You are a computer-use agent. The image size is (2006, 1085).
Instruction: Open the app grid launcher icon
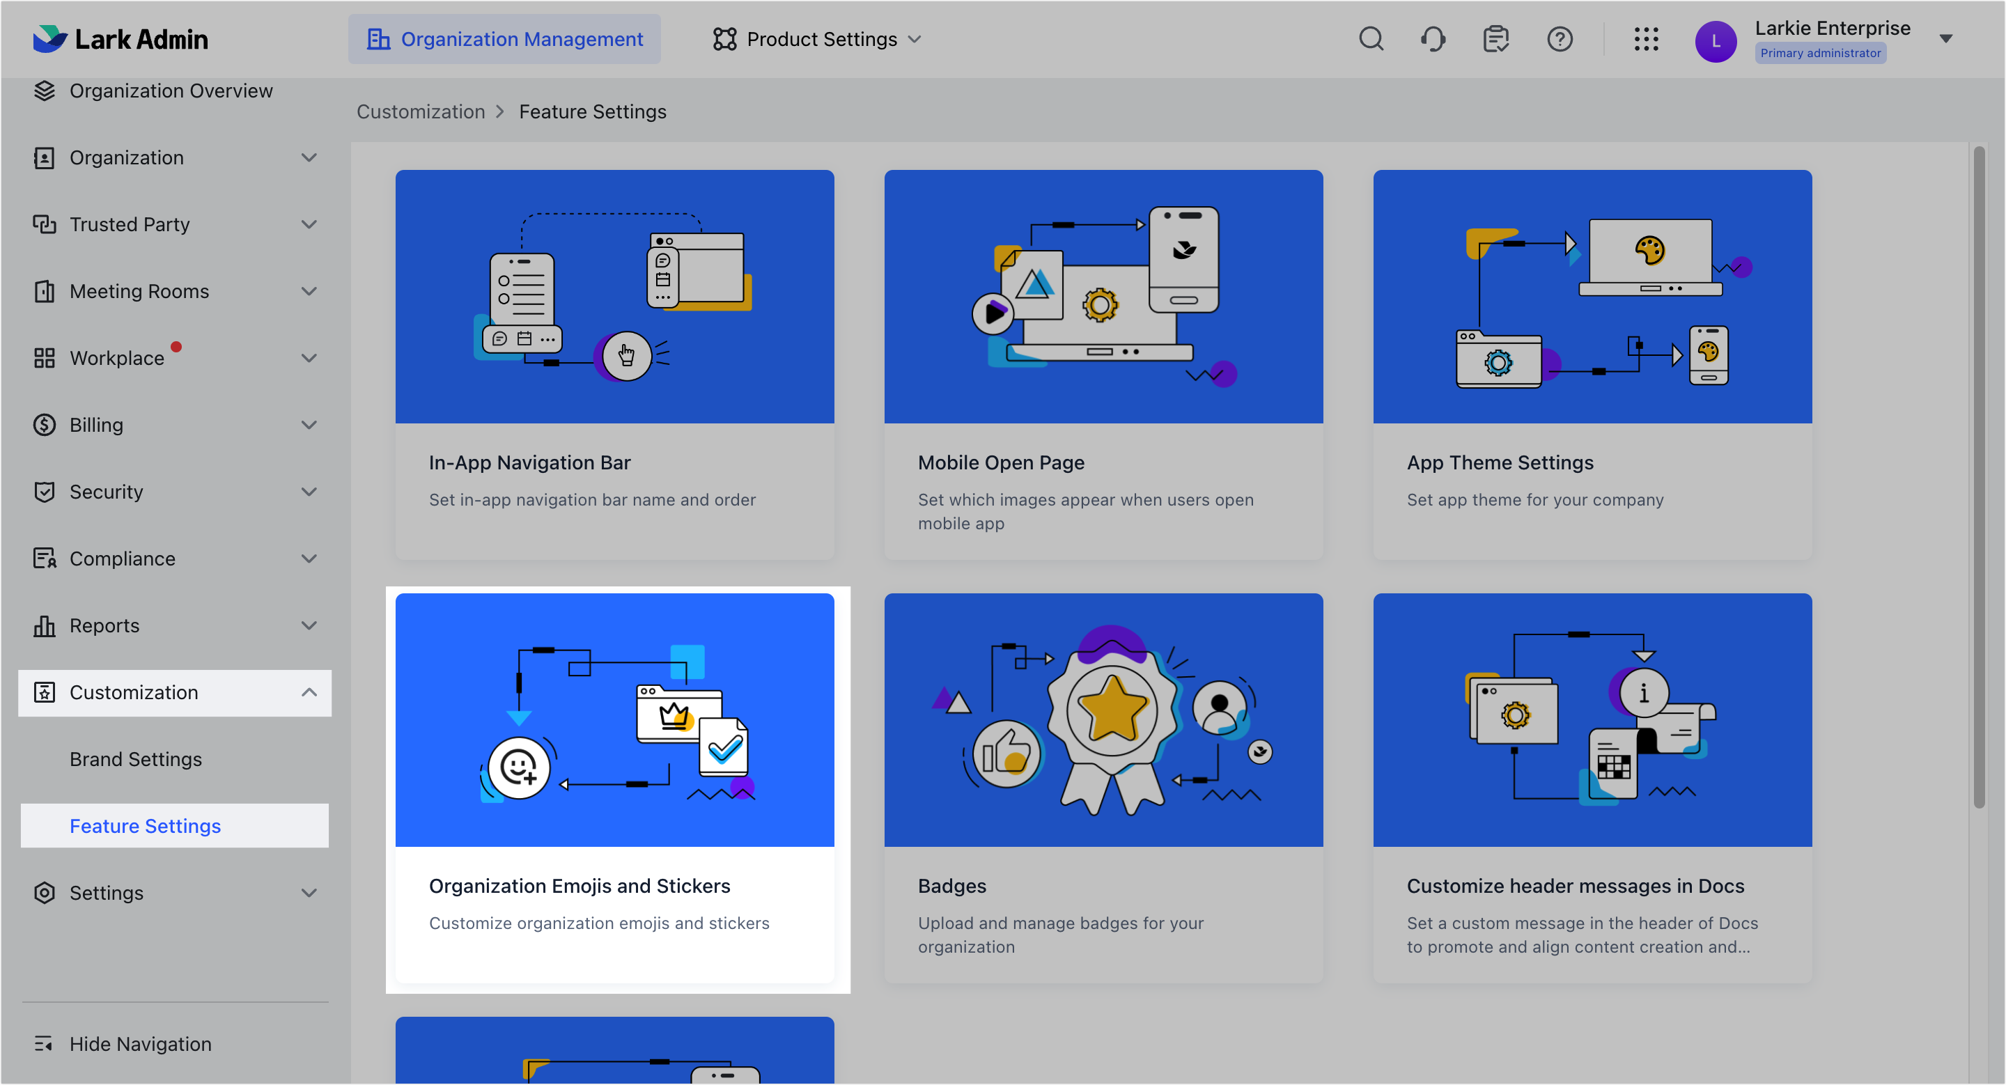(1646, 39)
